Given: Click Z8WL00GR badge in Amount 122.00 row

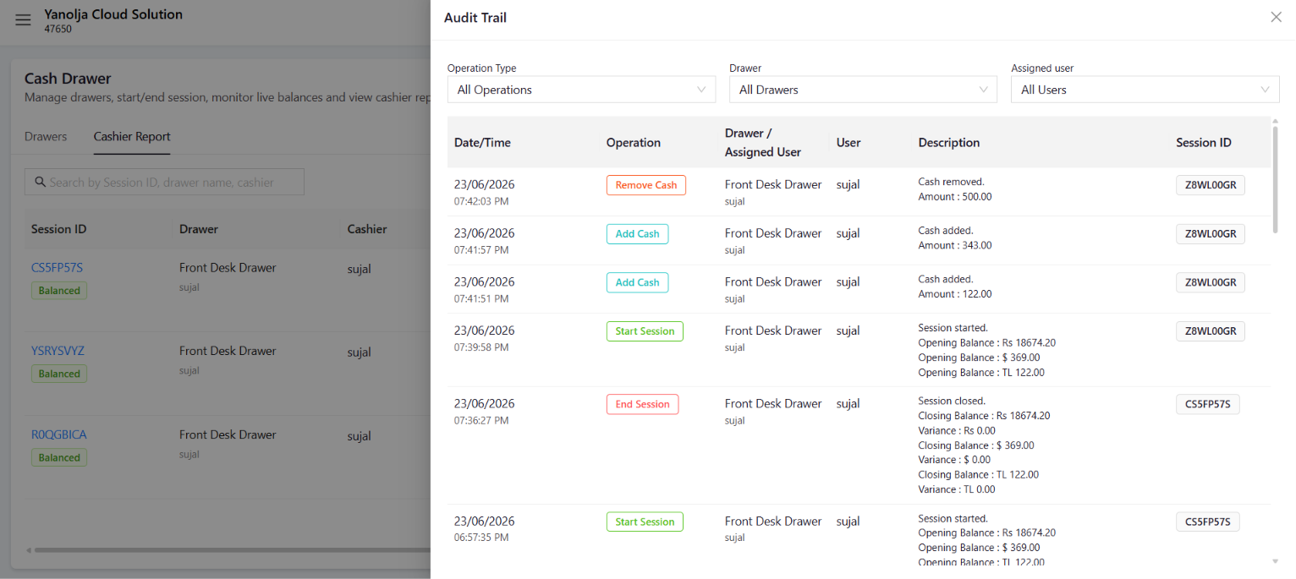Looking at the screenshot, I should pos(1210,282).
